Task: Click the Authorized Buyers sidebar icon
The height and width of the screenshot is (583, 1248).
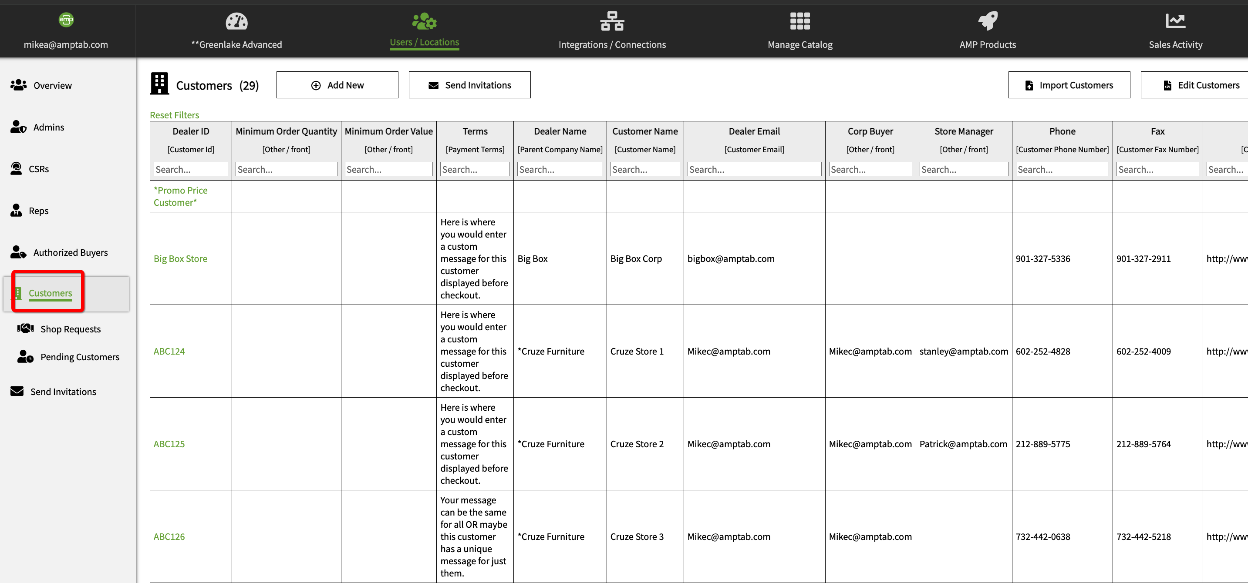Action: coord(18,252)
